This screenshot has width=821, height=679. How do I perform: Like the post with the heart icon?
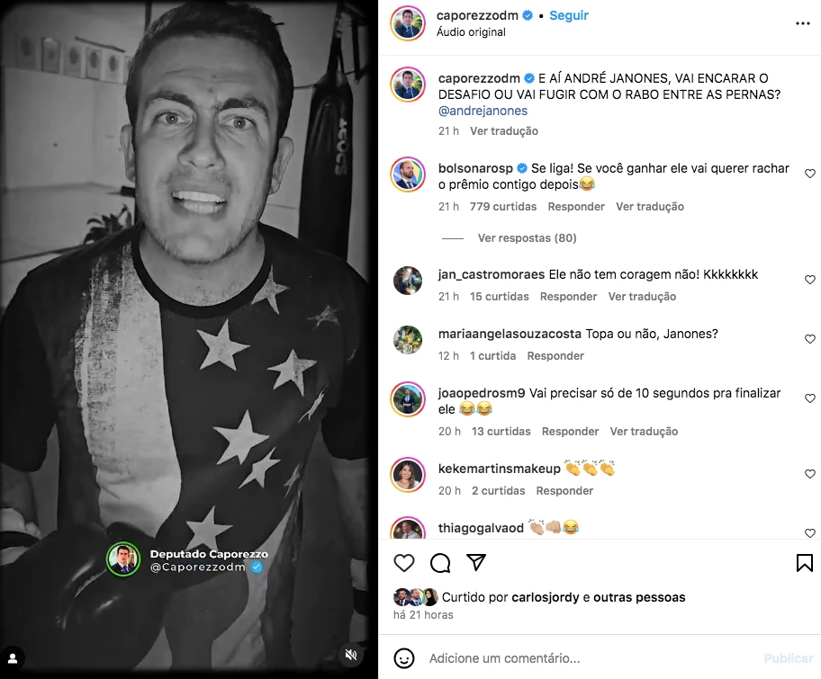tap(403, 563)
